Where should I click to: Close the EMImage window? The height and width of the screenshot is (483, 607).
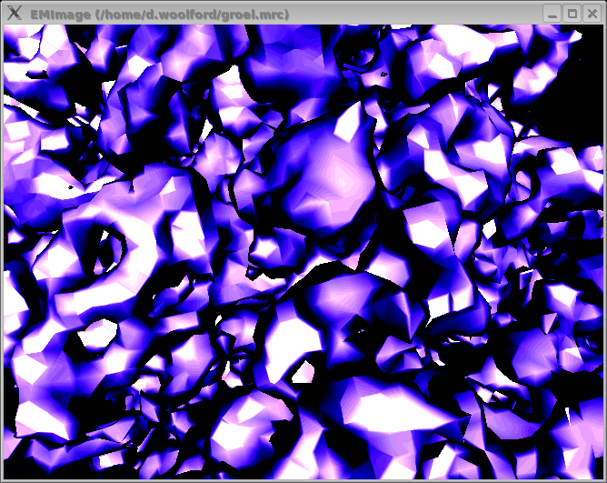592,14
